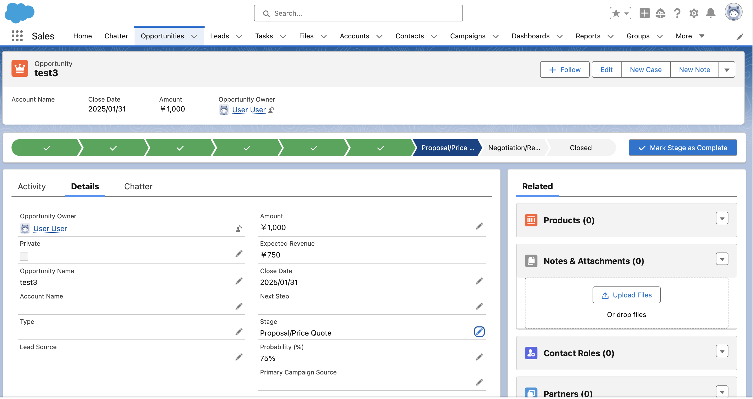Screen dimensions: 753x399
Task: Expand the Tasks tab chevron
Action: coord(283,37)
